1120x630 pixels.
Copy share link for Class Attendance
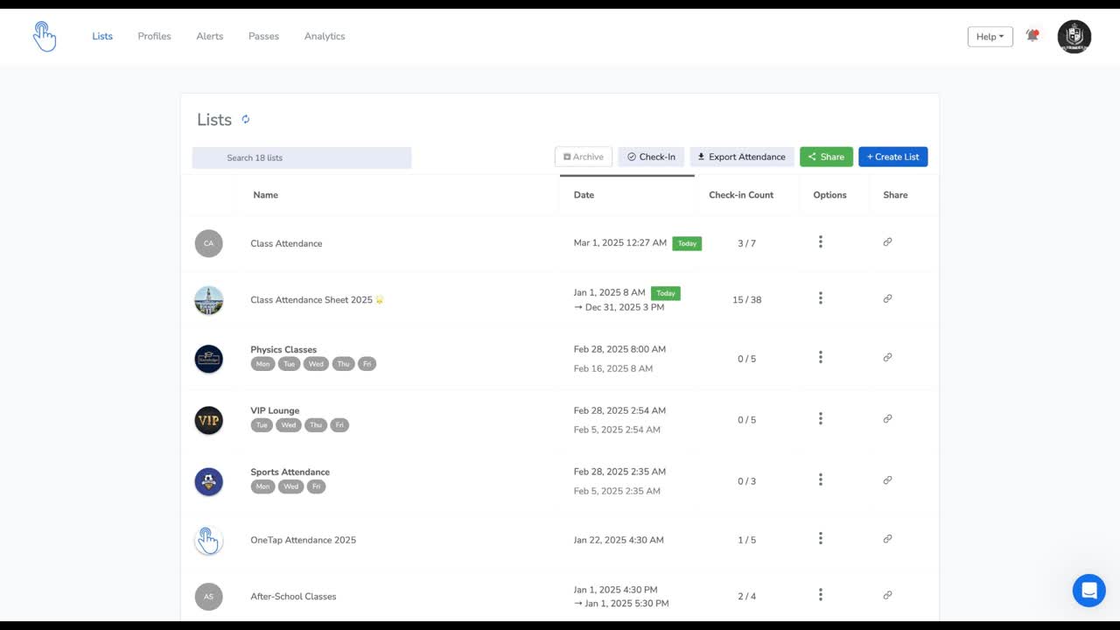[887, 242]
